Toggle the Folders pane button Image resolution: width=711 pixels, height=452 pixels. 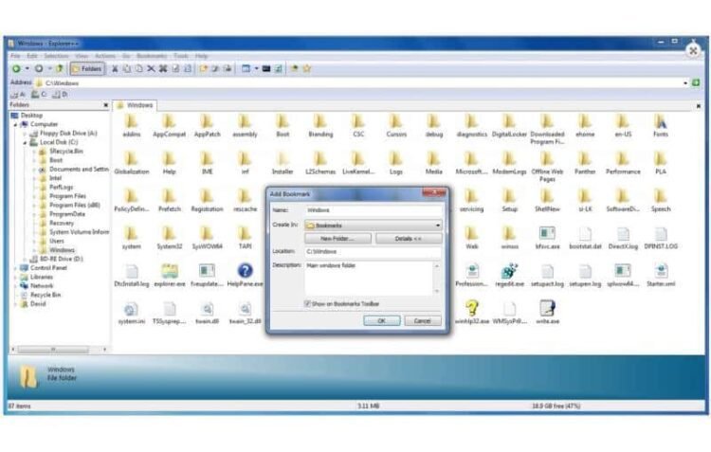(x=87, y=69)
